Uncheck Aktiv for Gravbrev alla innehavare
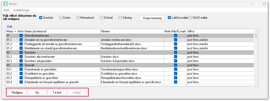 click(21, 57)
